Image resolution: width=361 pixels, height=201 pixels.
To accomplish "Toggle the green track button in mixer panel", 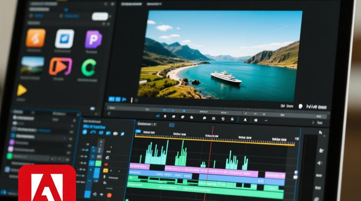I will (98, 163).
